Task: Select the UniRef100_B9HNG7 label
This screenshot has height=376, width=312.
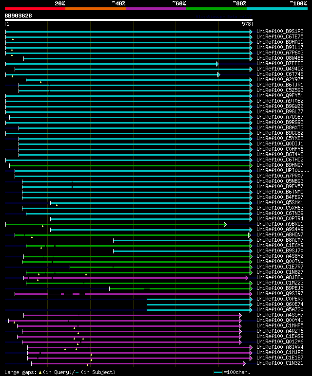Action: tap(280, 165)
